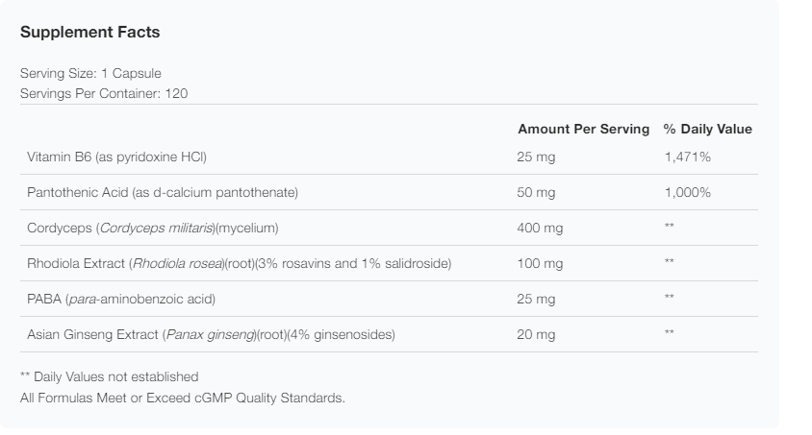Click the Daily Values not established footnote
This screenshot has height=435, width=812.
pos(109,376)
